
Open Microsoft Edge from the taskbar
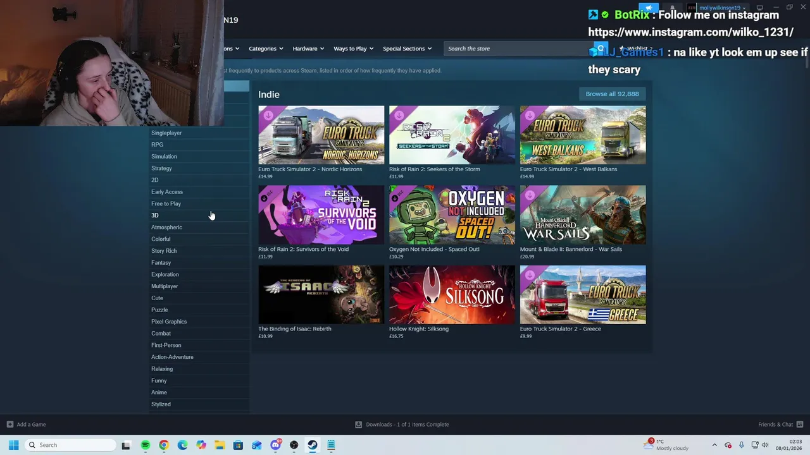coord(182,445)
